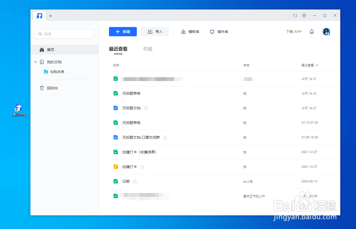Click timestamp 今天 14:37
The image size is (356, 229).
click(x=309, y=79)
